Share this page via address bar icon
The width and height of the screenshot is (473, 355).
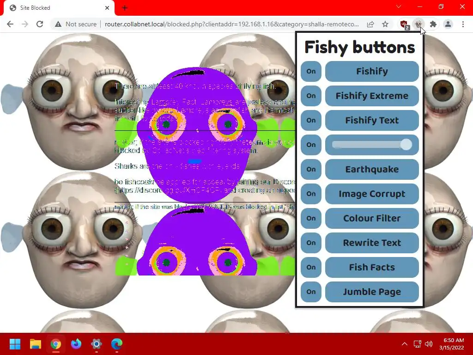[370, 24]
